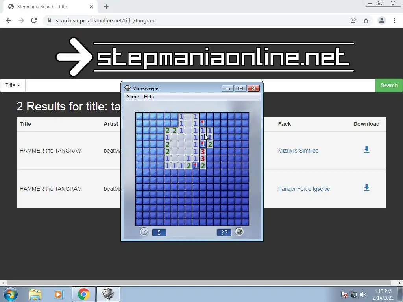
Task: Click the timer value showing 5
Action: [159, 232]
